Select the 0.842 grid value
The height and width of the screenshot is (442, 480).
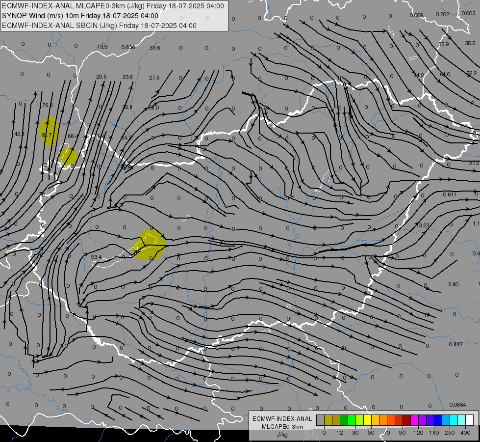[x=456, y=344]
